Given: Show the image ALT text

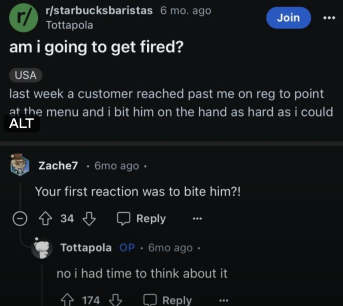Looking at the screenshot, I should tap(21, 124).
